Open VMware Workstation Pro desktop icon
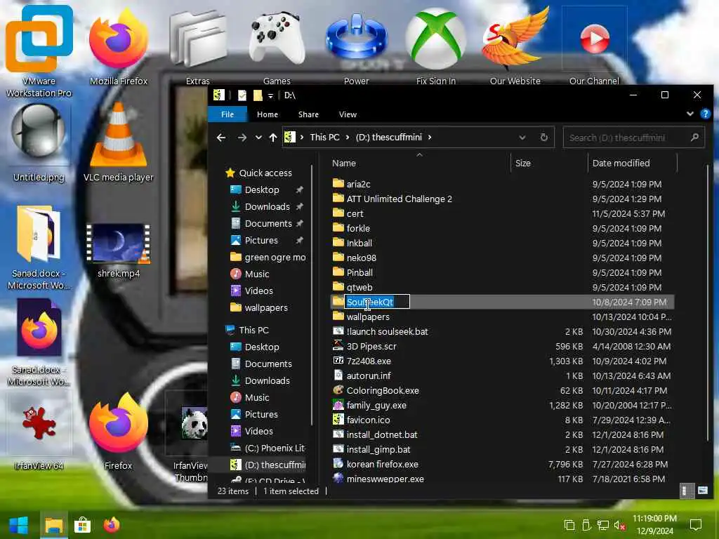The width and height of the screenshot is (719, 539). pos(39,51)
